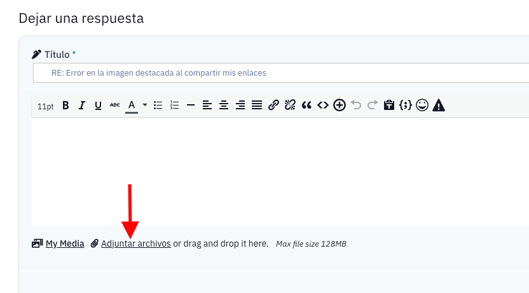Insert source code with angle brackets icon

323,106
